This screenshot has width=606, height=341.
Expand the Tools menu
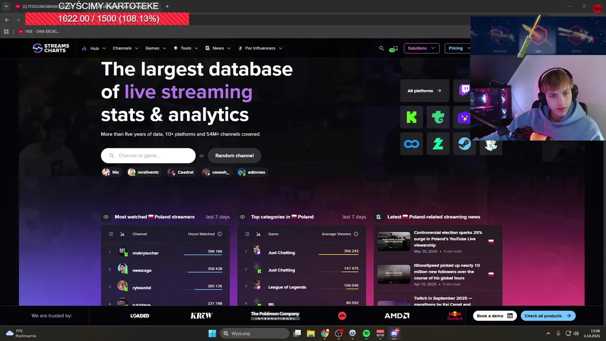click(186, 48)
